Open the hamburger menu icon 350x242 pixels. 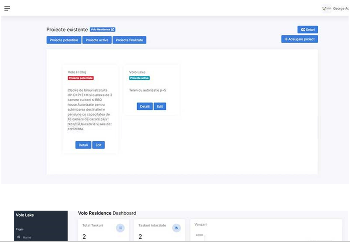pyautogui.click(x=7, y=8)
